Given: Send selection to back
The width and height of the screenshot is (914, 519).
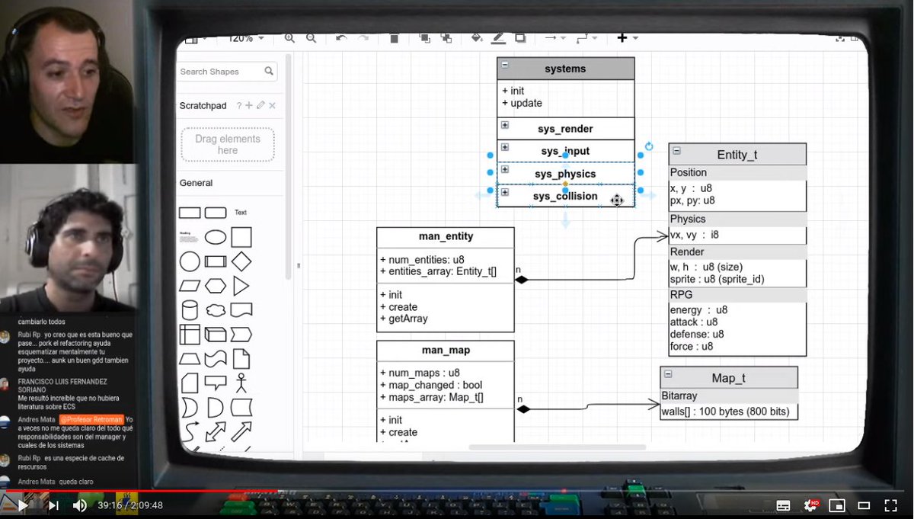Looking at the screenshot, I should tap(446, 38).
